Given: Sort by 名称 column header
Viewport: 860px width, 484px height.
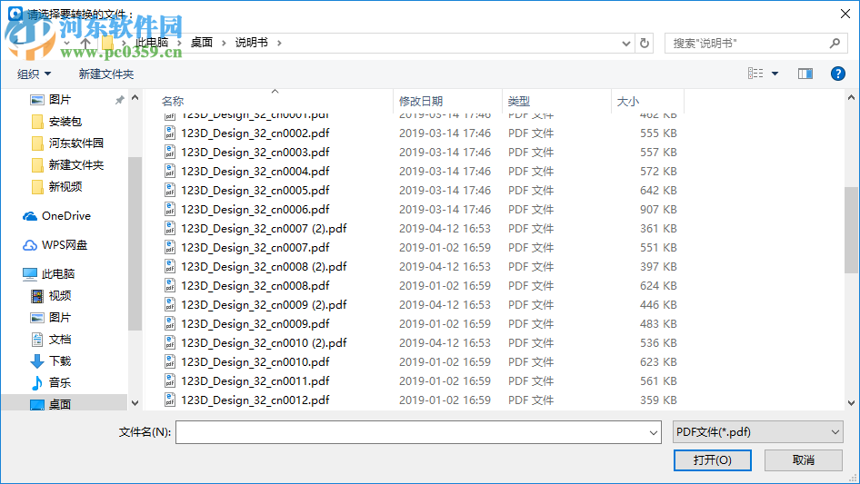Looking at the screenshot, I should [172, 102].
